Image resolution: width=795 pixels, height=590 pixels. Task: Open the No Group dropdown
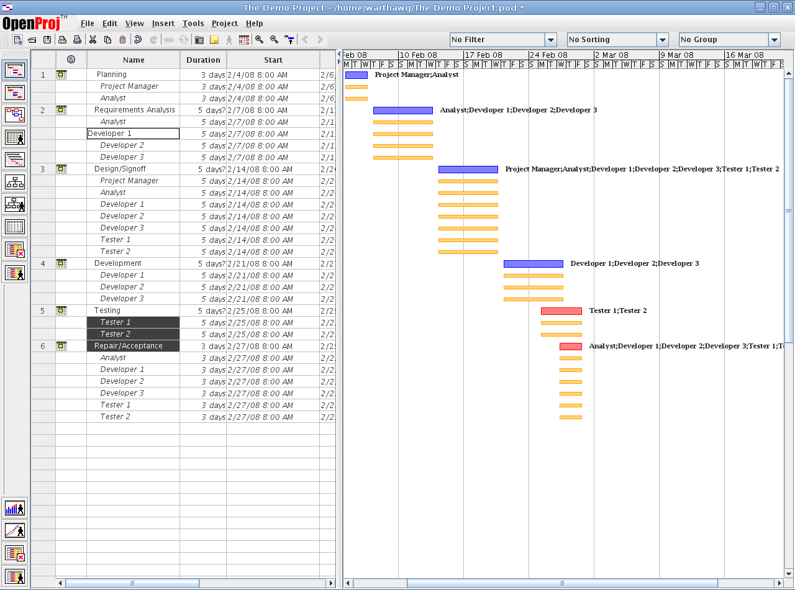pos(775,39)
